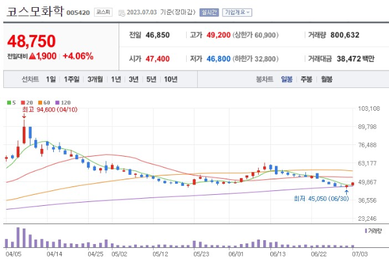This screenshot has width=389, height=268.
Task: Click the 07/03 date axis label
Action: 360,254
